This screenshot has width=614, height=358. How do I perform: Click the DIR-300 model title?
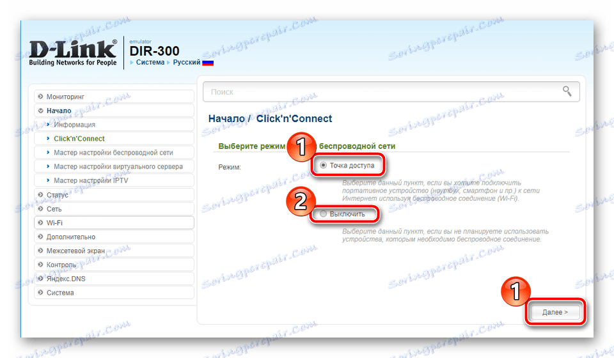154,51
